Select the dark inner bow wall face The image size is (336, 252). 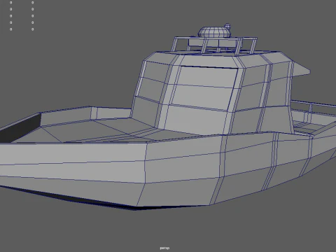(x=20, y=128)
